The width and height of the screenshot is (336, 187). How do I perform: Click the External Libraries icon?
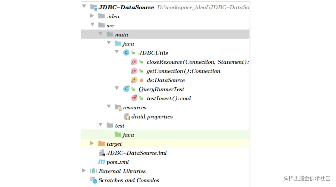(x=93, y=171)
